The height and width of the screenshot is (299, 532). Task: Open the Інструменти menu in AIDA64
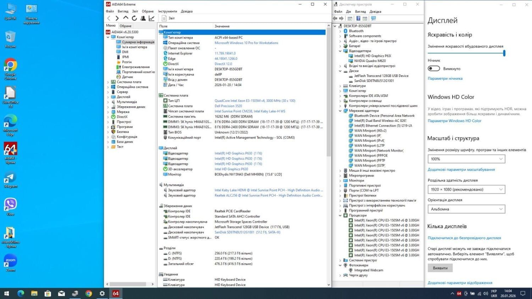(167, 11)
